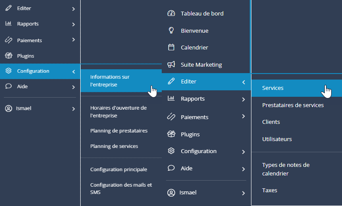Expand Rapports chevron in the Configuration-highlighted sidebar
The image size is (342, 206).
coord(73,25)
